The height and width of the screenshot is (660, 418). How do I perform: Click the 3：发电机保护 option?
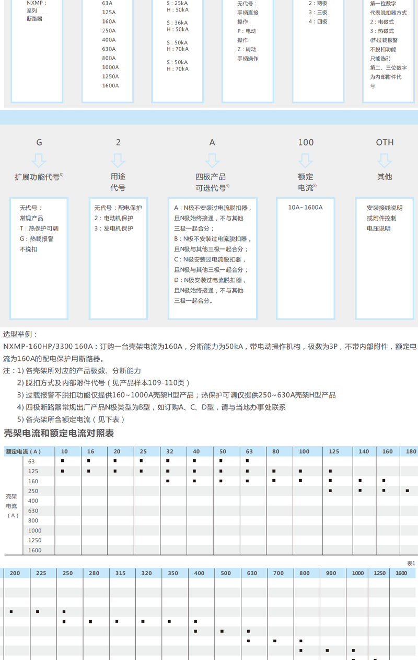113,228
